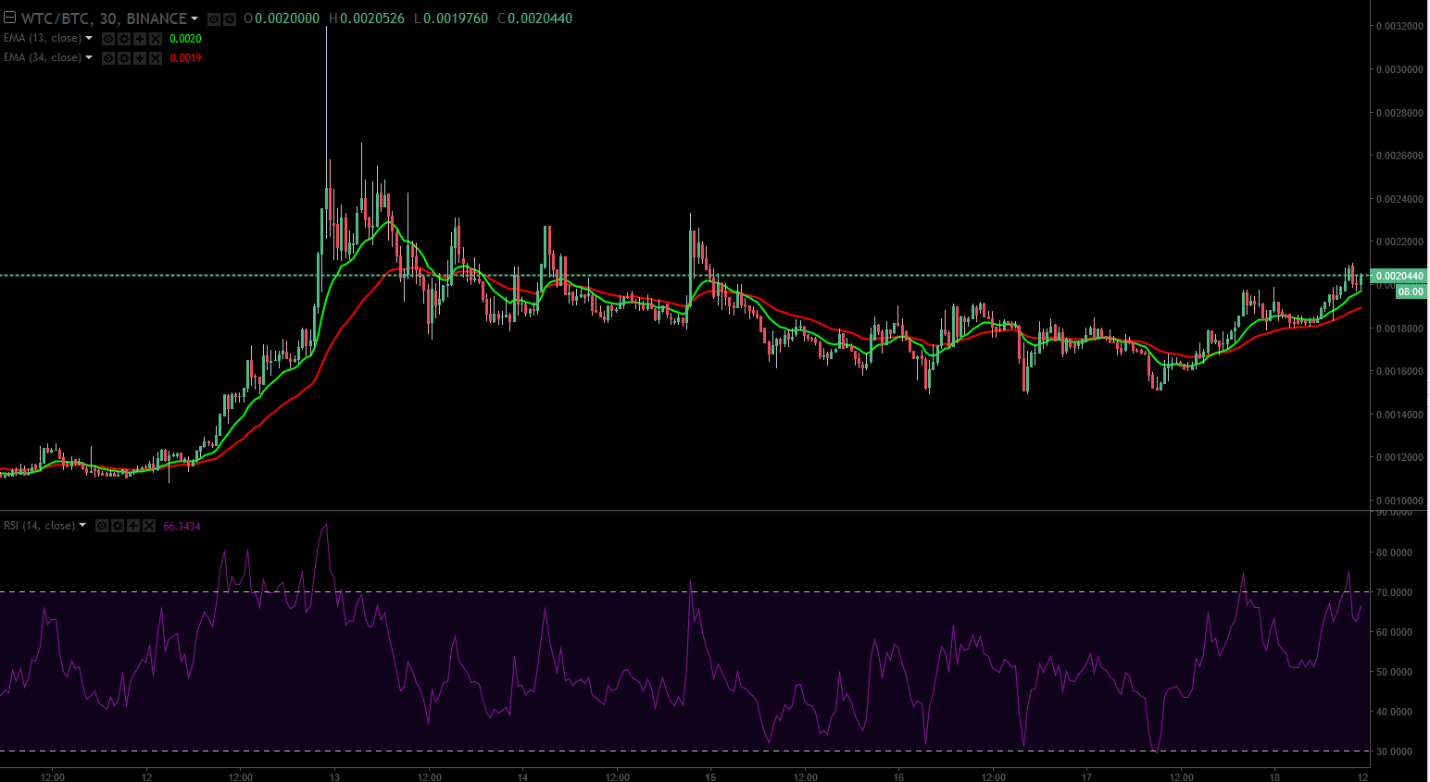Viewport: 1430px width, 782px height.
Task: Open EMA (13, close) settings gear
Action: tap(124, 39)
